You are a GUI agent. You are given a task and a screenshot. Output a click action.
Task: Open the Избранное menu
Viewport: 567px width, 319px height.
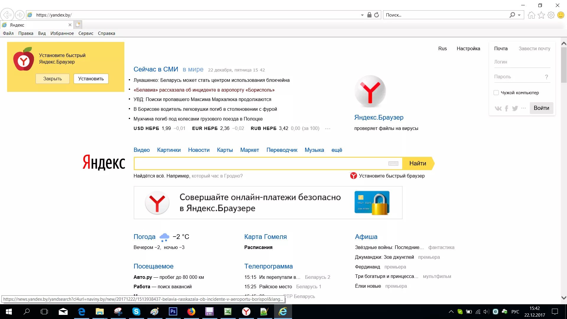pos(62,33)
